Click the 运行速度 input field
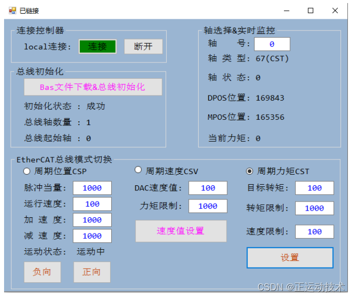 (x=92, y=204)
